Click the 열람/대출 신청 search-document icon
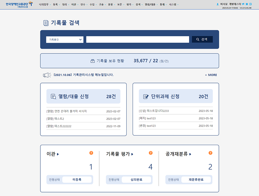This screenshot has width=259, height=196. click(x=53, y=96)
